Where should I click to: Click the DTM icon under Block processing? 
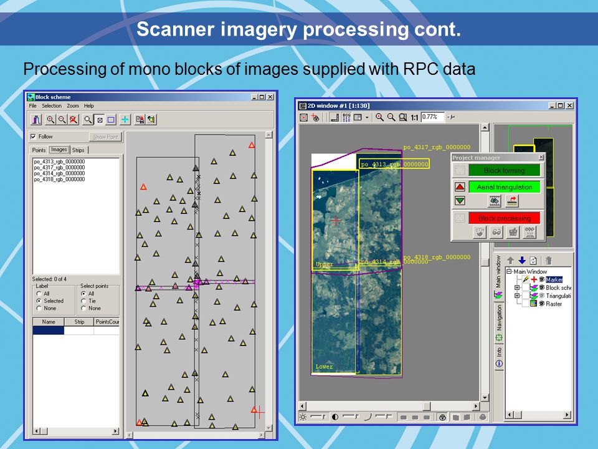tap(480, 232)
